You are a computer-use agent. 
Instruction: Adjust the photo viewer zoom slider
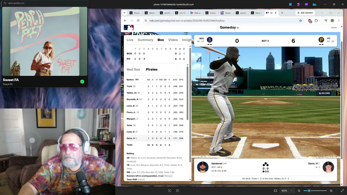tap(315, 191)
